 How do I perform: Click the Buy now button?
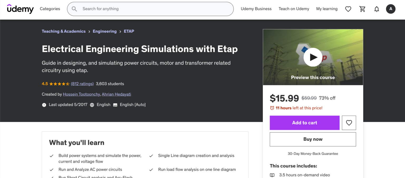click(313, 139)
